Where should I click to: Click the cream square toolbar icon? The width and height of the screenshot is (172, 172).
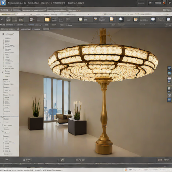click(80, 19)
